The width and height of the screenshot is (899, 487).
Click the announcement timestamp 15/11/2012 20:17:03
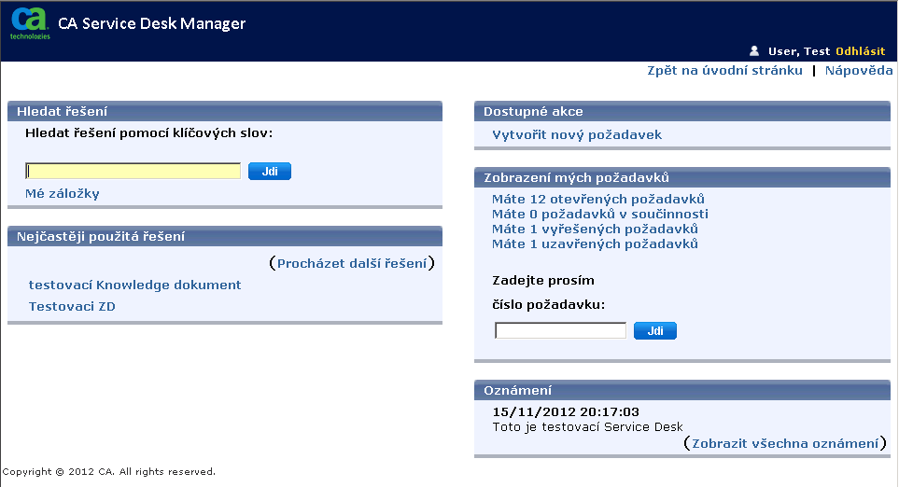point(566,412)
